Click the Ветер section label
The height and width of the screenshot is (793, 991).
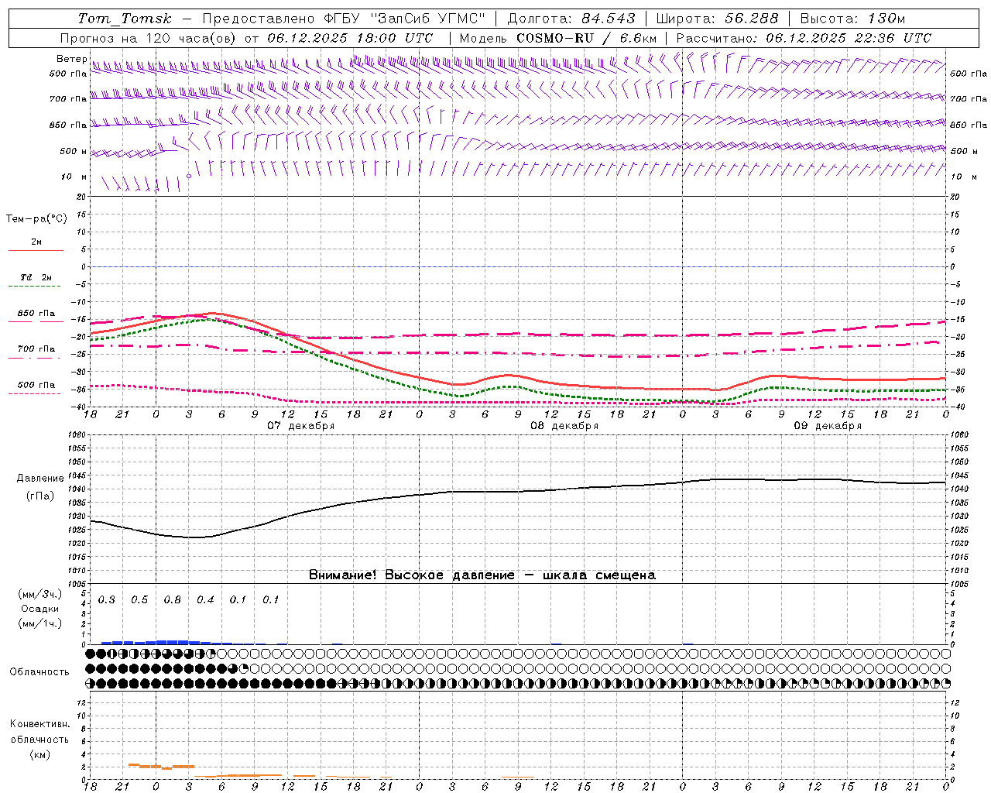click(71, 59)
